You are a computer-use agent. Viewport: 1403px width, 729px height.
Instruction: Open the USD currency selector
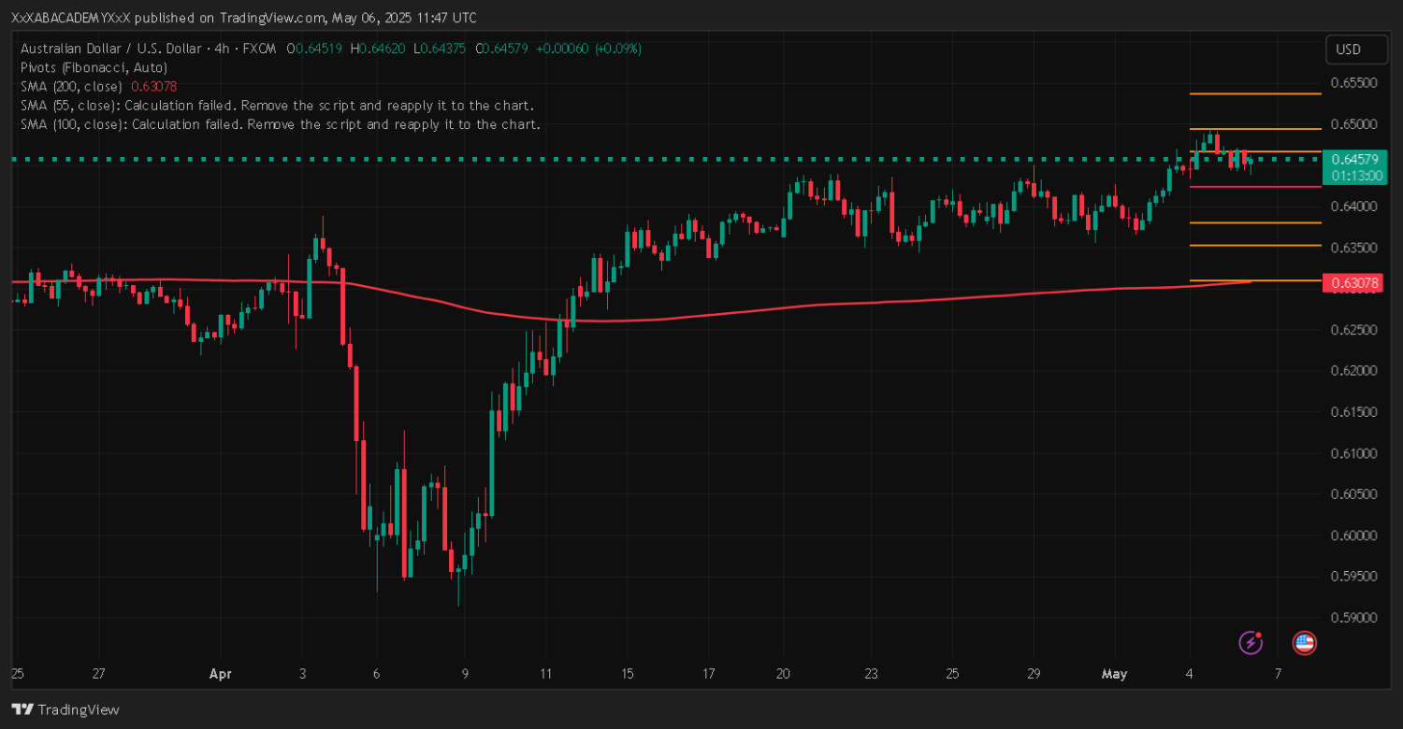[x=1348, y=50]
